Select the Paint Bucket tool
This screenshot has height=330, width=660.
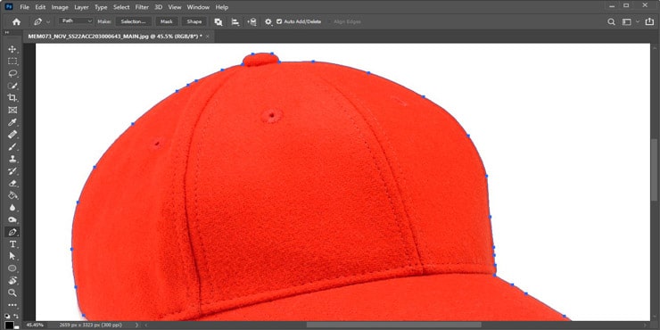[12, 195]
